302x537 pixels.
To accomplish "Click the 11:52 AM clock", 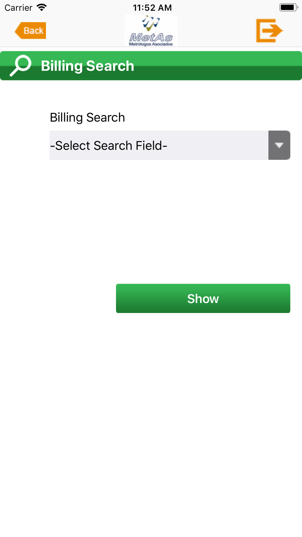I will point(152,8).
